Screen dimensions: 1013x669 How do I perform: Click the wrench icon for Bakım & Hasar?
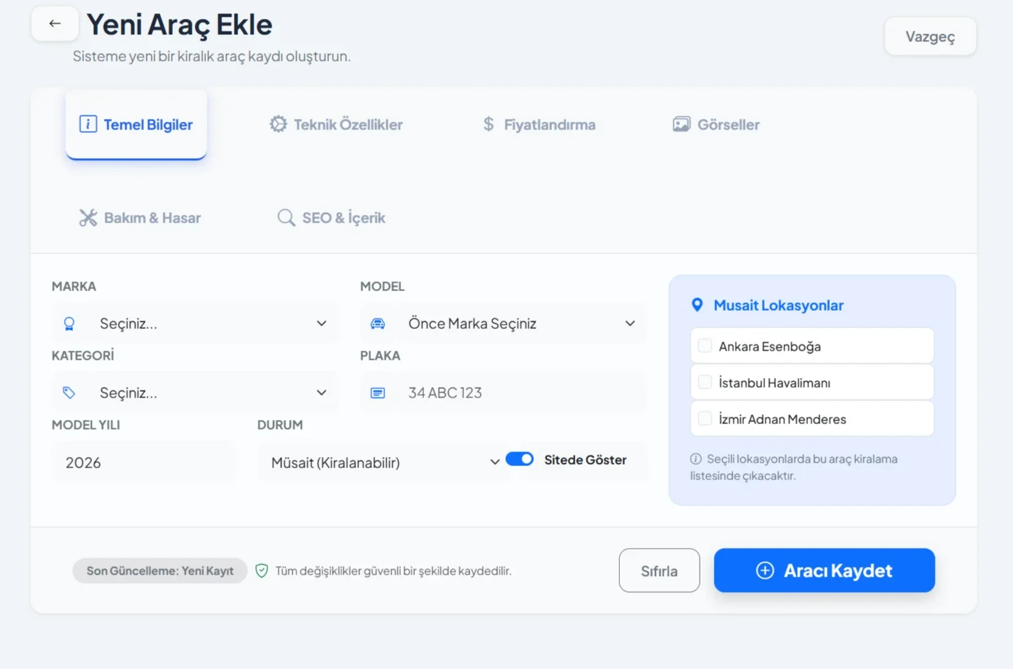tap(88, 218)
